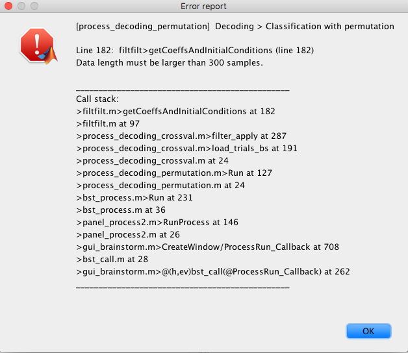Viewport: 408px width, 353px height.
Task: Click the process_decoding_permutation header line
Action: (235, 26)
